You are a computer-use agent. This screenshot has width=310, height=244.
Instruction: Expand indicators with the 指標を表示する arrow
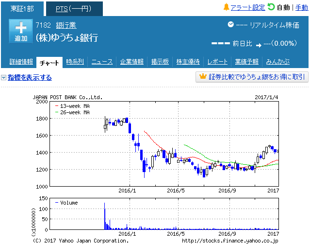point(4,77)
